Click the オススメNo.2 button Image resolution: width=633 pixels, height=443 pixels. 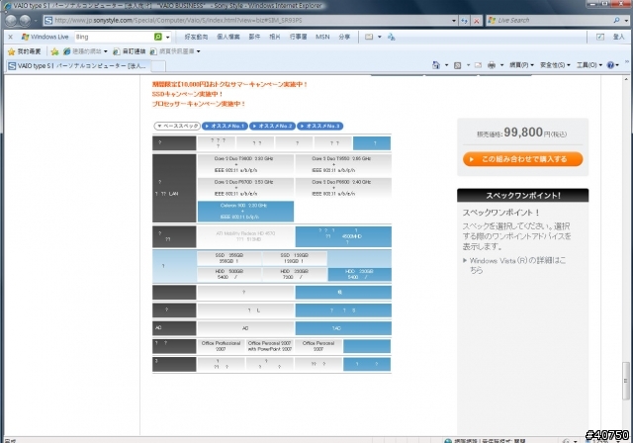(273, 126)
